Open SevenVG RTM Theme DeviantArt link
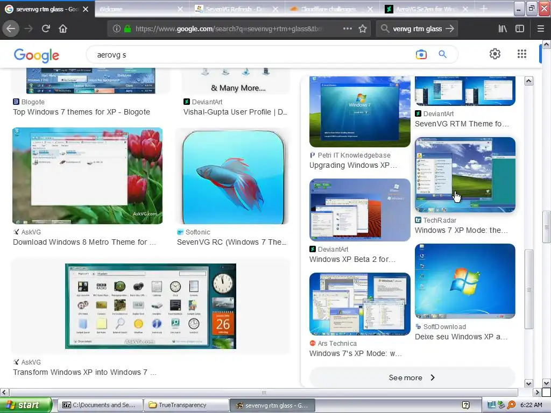Image resolution: width=551 pixels, height=413 pixels. [x=462, y=124]
